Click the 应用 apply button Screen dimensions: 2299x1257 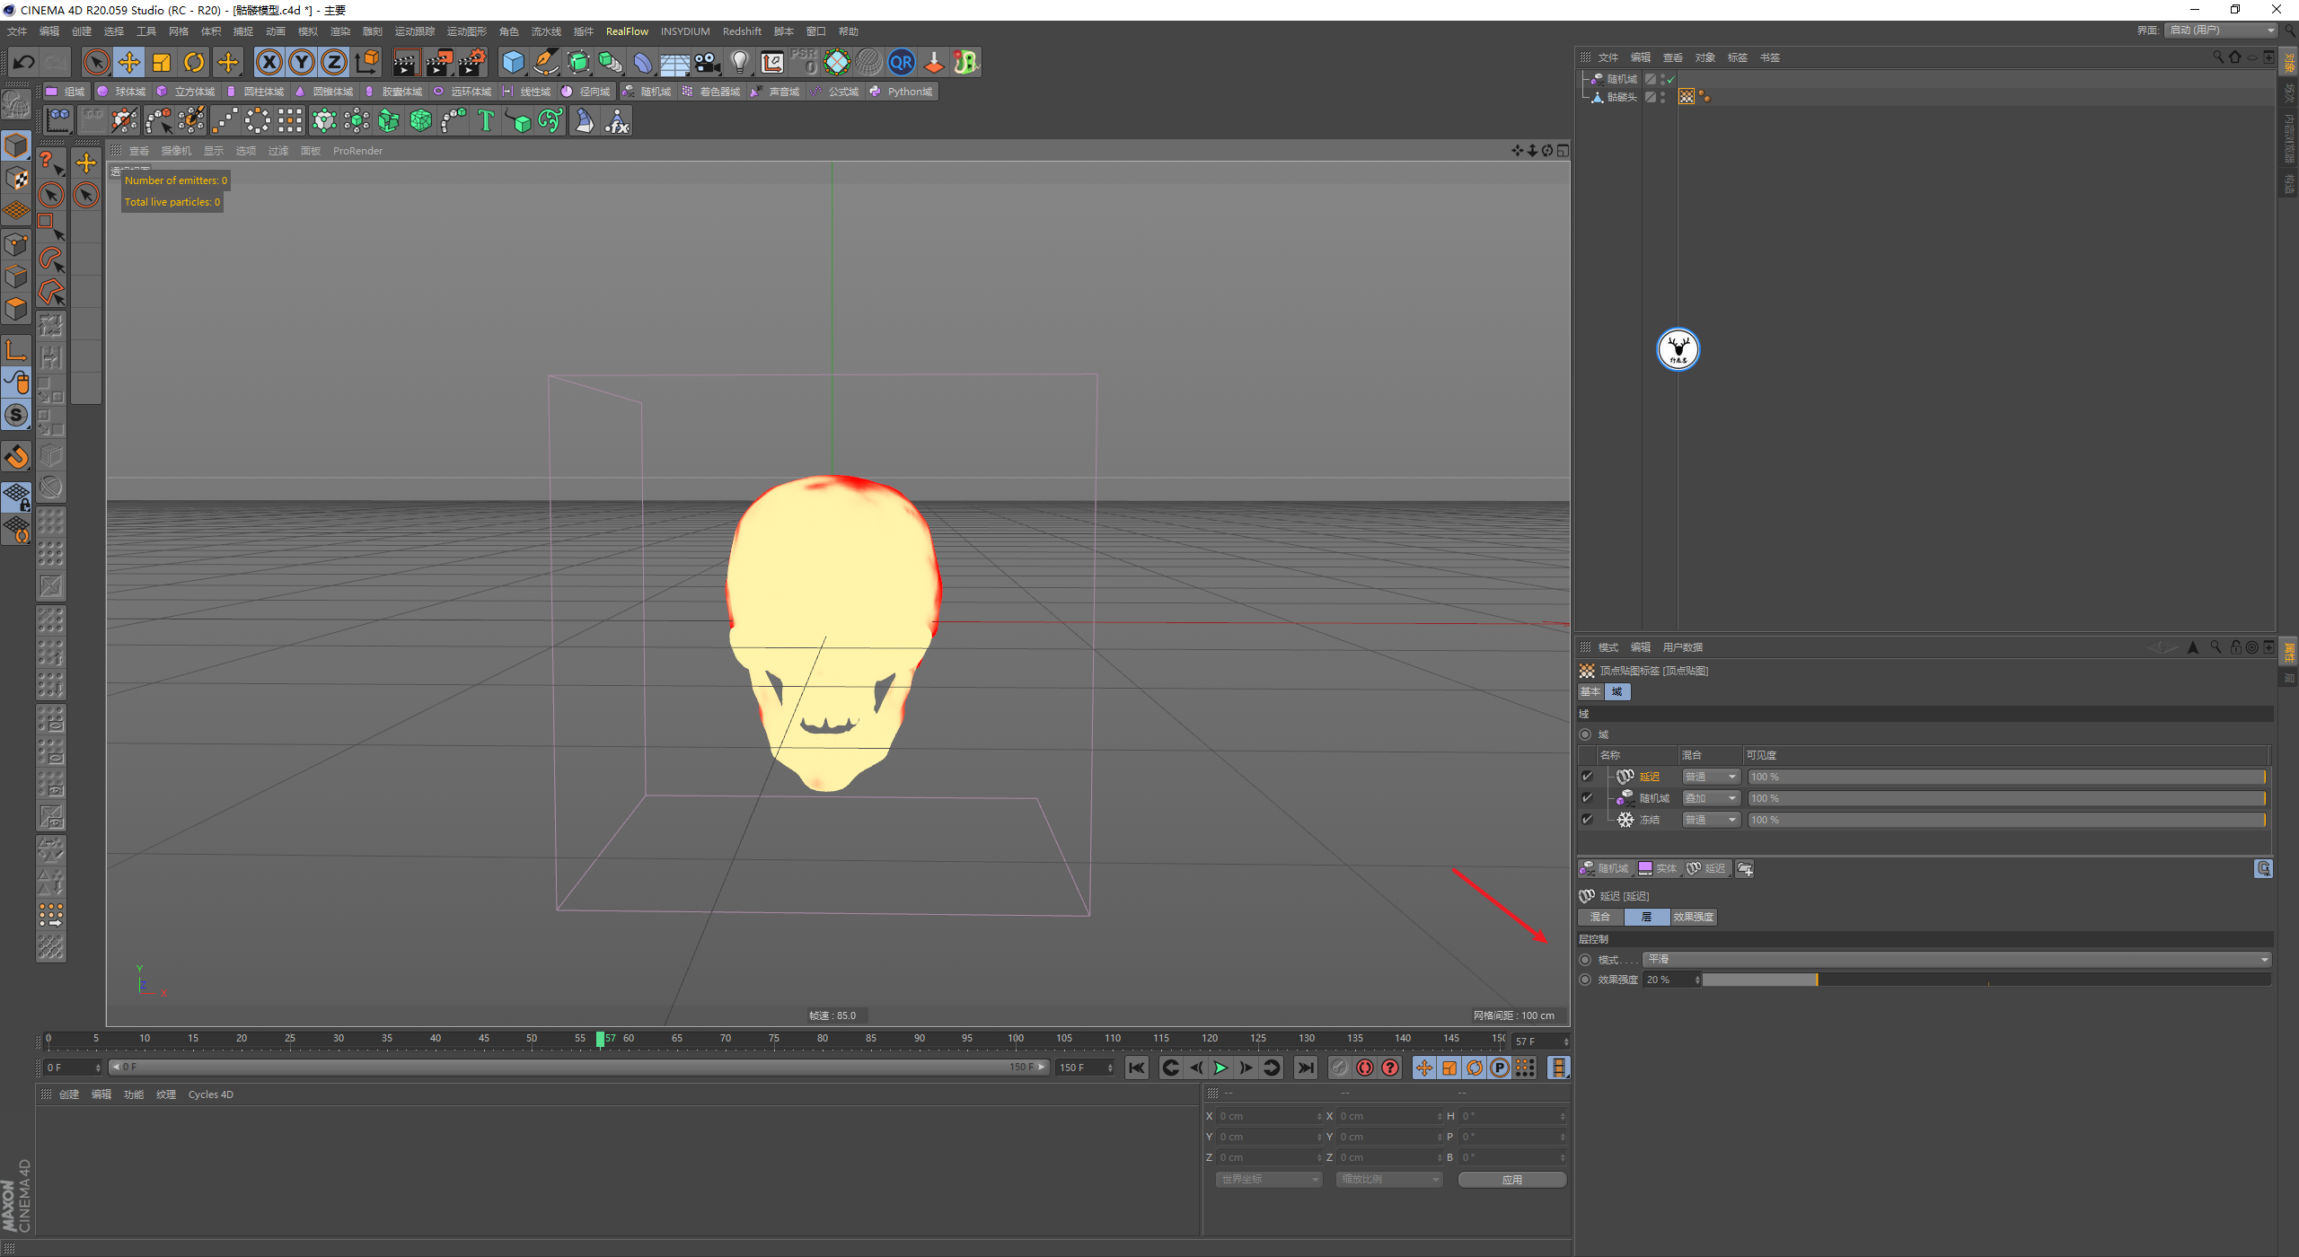pyautogui.click(x=1511, y=1179)
